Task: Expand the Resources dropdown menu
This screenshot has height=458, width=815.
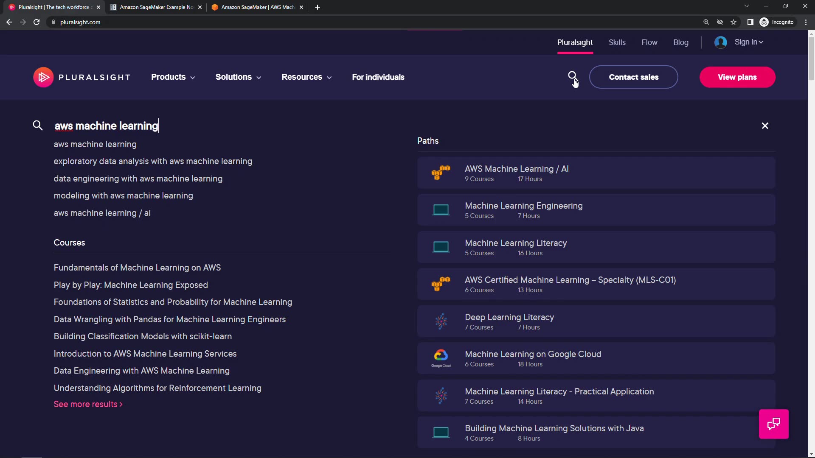Action: coord(306,77)
